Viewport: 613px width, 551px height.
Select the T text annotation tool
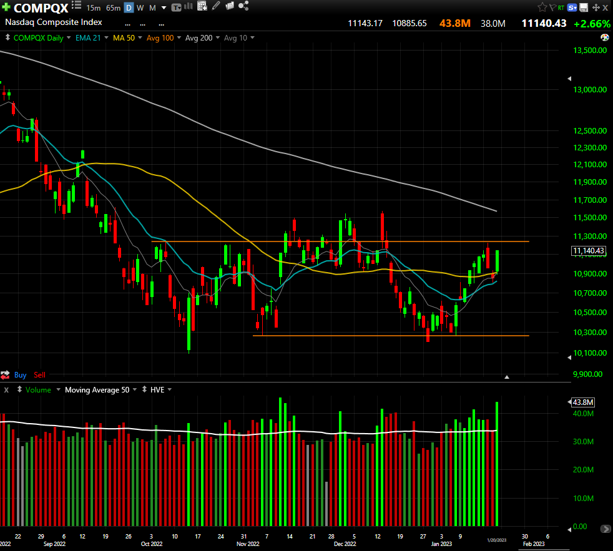click(176, 7)
